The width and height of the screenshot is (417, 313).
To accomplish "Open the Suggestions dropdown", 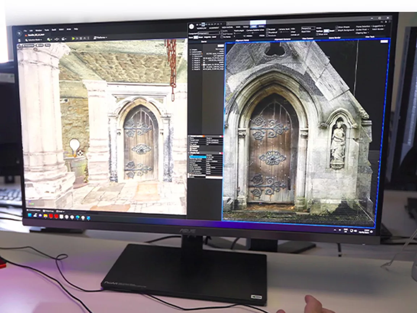I will coord(379,26).
